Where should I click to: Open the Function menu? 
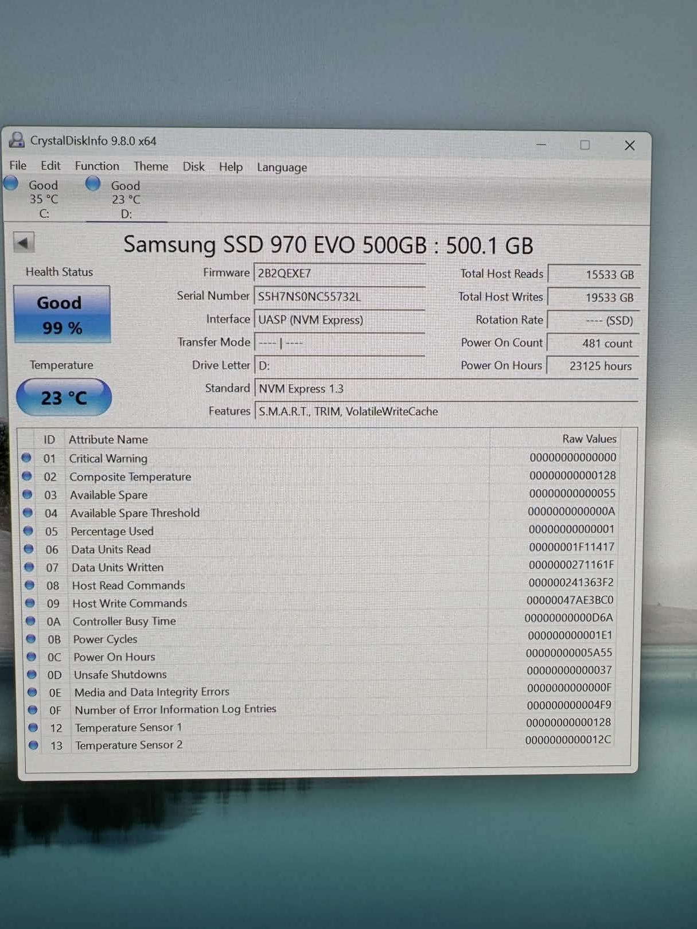click(x=97, y=166)
